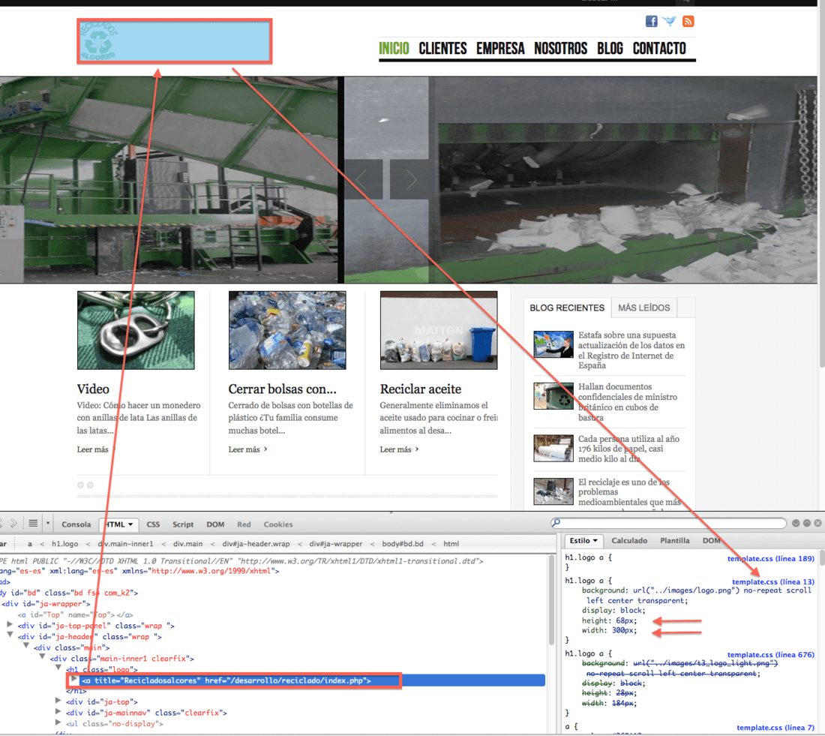Viewport: 825px width, 736px height.
Task: Click the blue bin Reciclar aceite thumbnail
Action: point(439,330)
